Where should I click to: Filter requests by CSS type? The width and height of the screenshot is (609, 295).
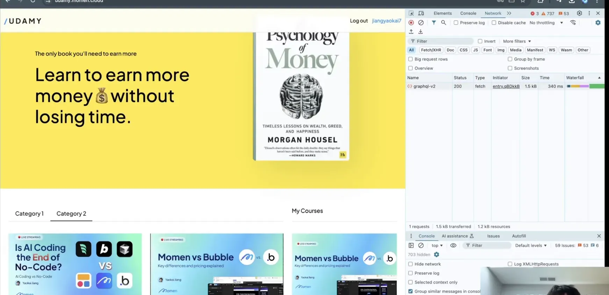[x=464, y=50]
